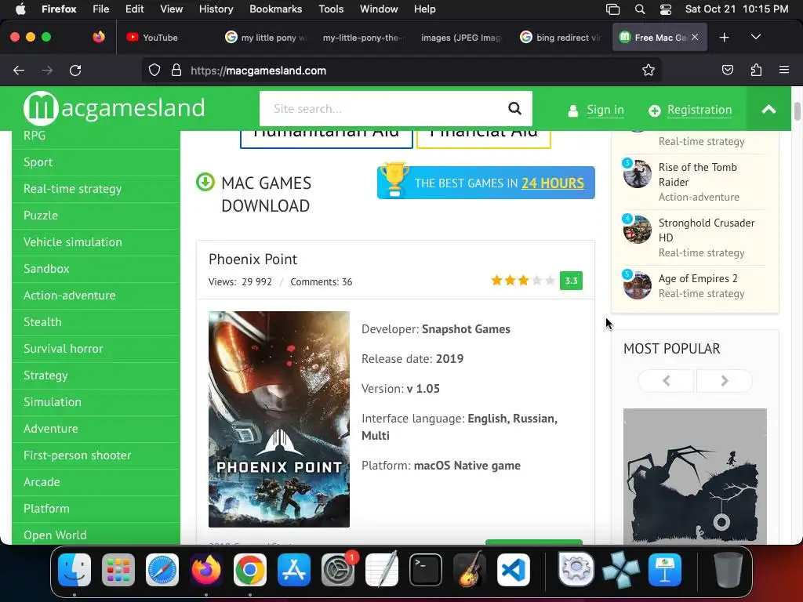Viewport: 803px width, 602px height.
Task: Open the tracking protection shield icon
Action: pyautogui.click(x=154, y=70)
